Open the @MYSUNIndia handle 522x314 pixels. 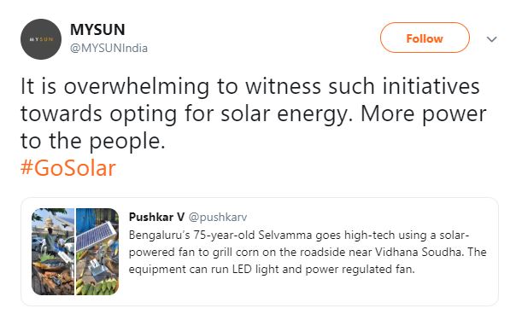109,49
